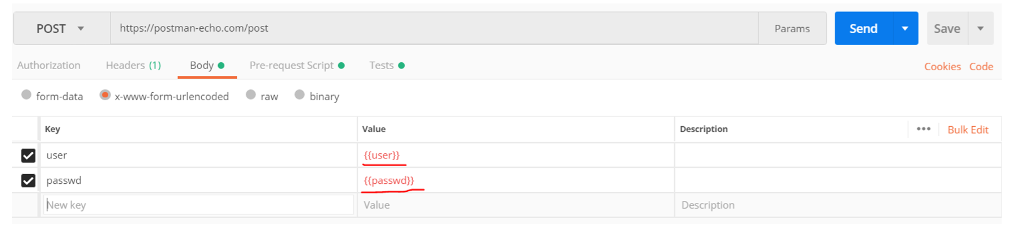Switch to the Authorization tab
Image resolution: width=1020 pixels, height=238 pixels.
click(49, 66)
